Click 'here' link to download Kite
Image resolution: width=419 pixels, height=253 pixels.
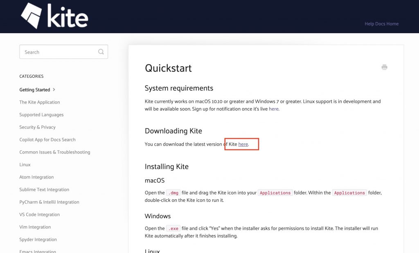(243, 144)
